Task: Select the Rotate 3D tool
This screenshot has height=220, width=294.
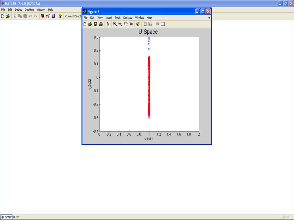Action: pos(131,24)
